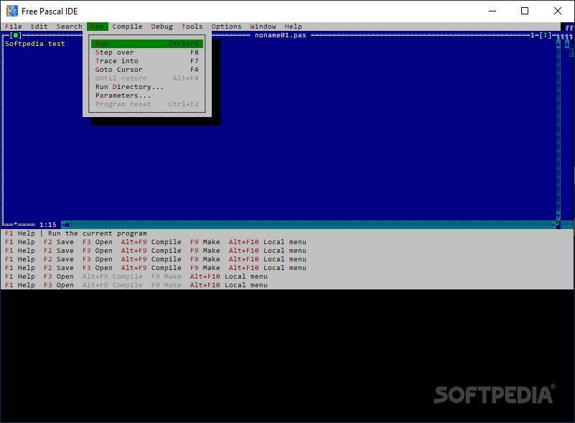The image size is (575, 423).
Task: Click F3 Open in second status row
Action: point(98,242)
